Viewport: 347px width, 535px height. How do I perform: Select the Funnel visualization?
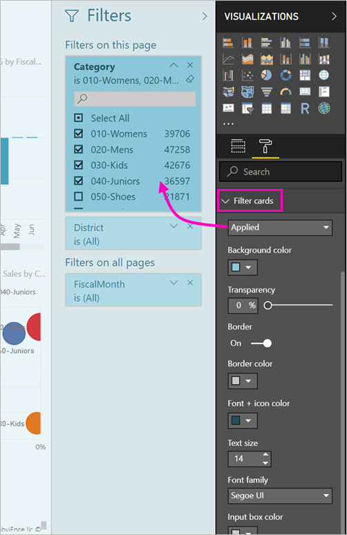(x=267, y=91)
